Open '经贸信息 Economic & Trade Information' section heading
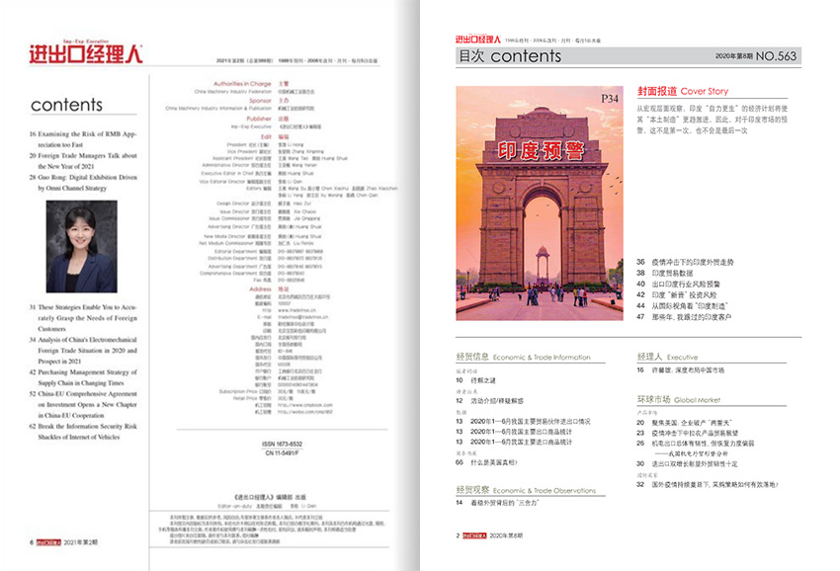 coord(524,357)
